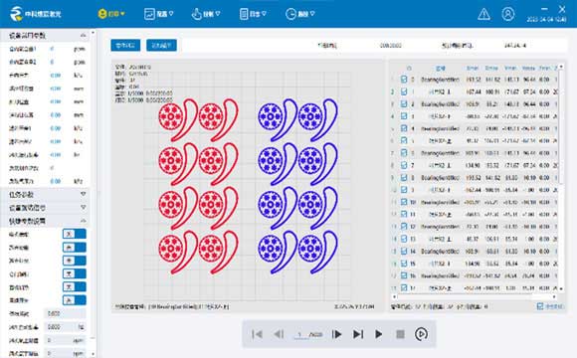The image size is (577, 358).
Task: Open the menu with the hand pointer icon
Action: [206, 14]
